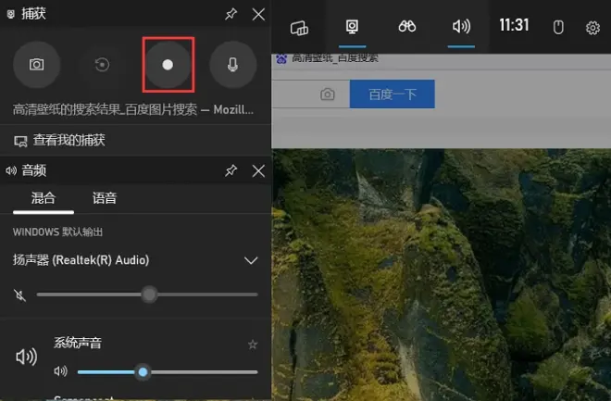The image size is (611, 401).
Task: Switch to the 语音 tab
Action: pos(105,198)
